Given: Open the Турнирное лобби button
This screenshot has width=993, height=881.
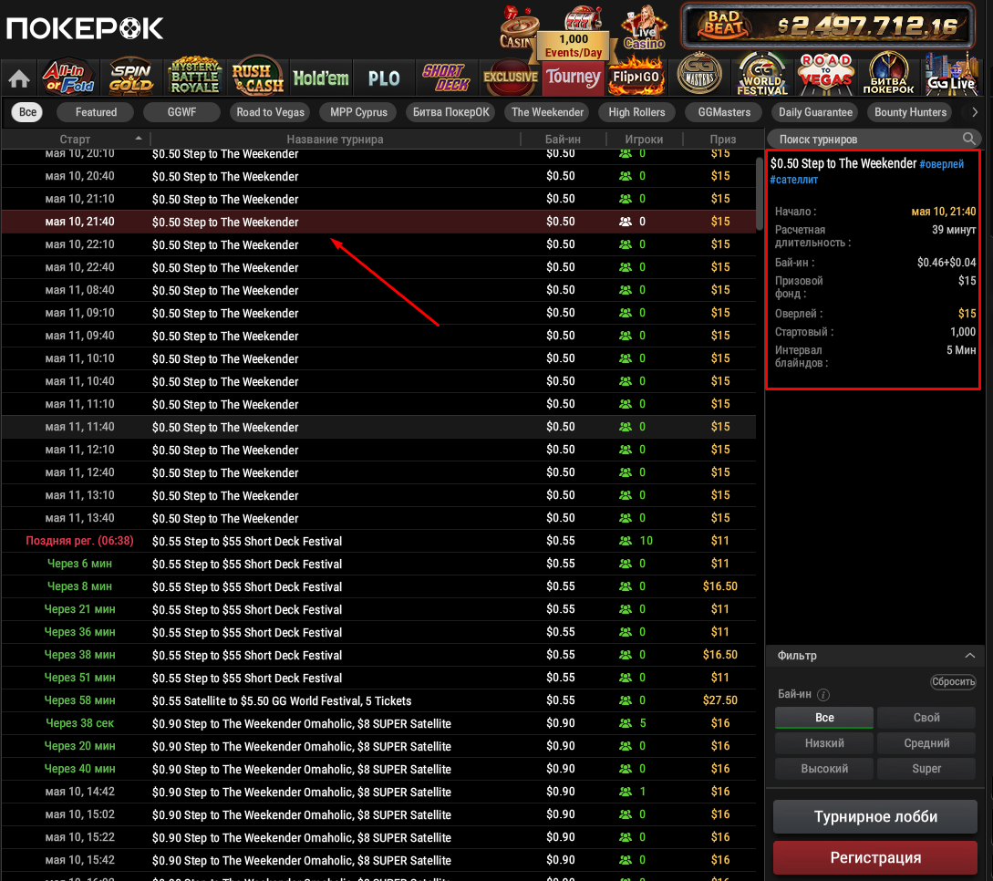Looking at the screenshot, I should pos(875,816).
